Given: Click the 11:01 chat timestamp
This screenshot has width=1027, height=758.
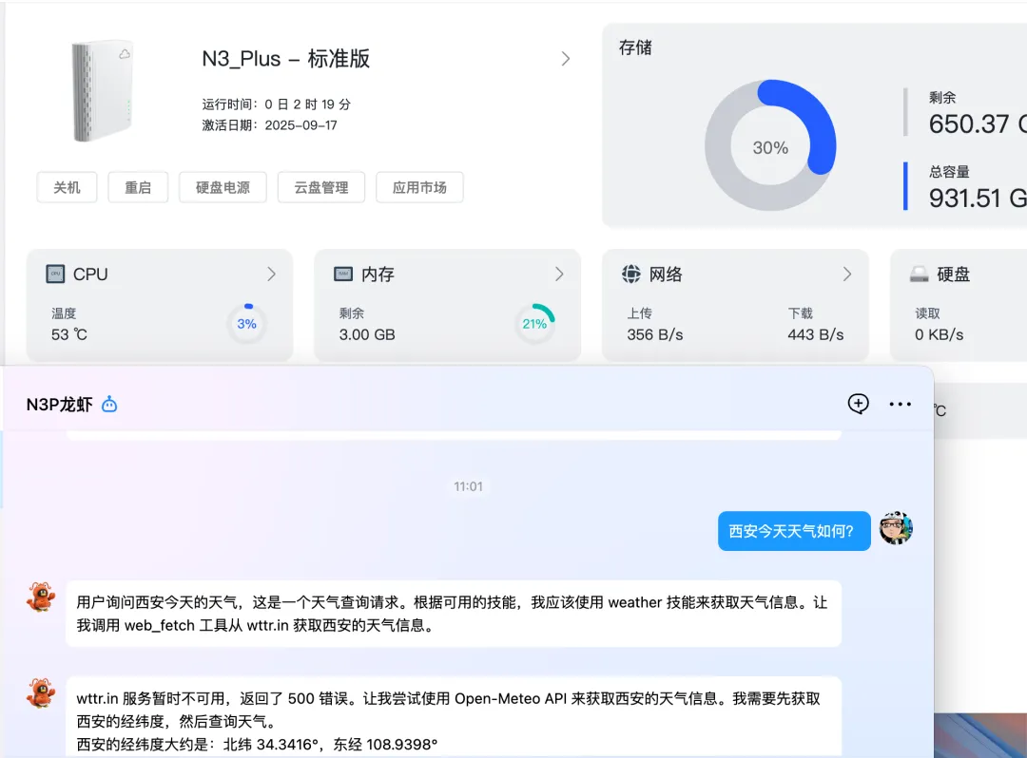Looking at the screenshot, I should click(468, 486).
